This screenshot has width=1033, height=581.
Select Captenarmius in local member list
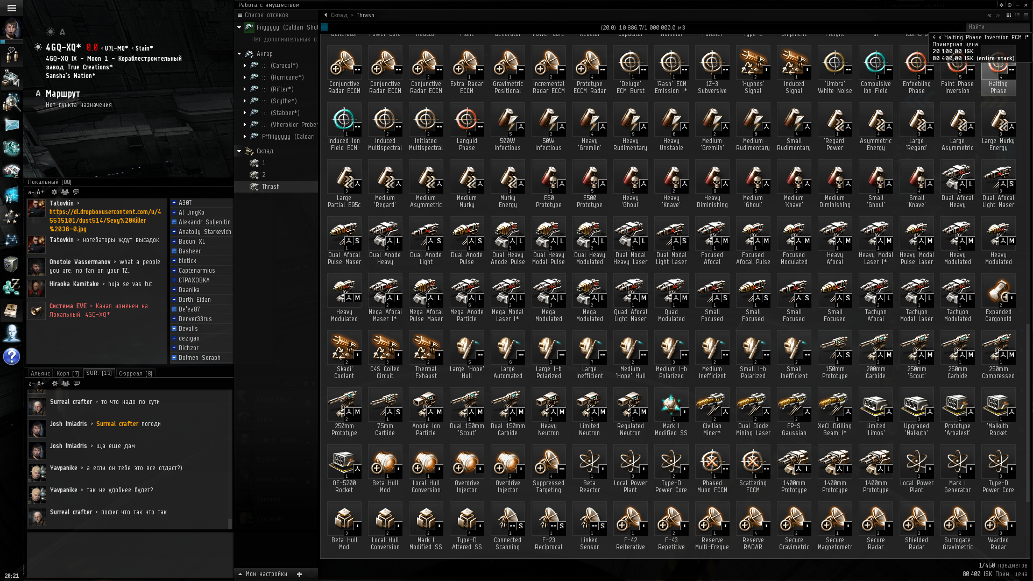click(x=201, y=271)
